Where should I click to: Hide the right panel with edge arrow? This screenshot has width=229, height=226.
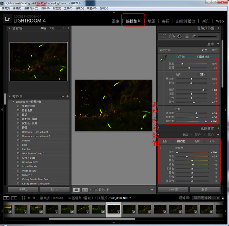pyautogui.click(x=225, y=110)
